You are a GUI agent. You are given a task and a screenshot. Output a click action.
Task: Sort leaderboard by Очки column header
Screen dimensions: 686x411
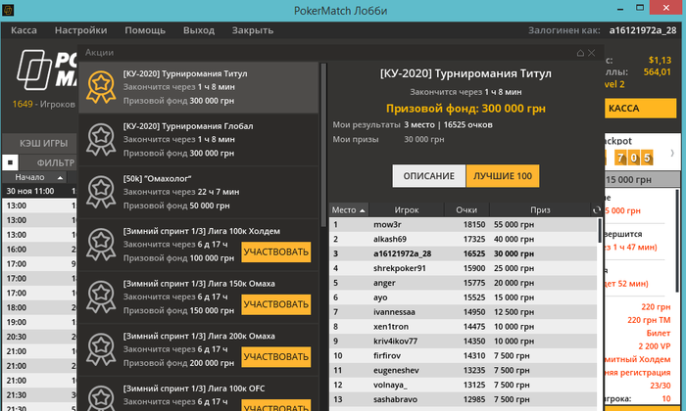point(466,210)
